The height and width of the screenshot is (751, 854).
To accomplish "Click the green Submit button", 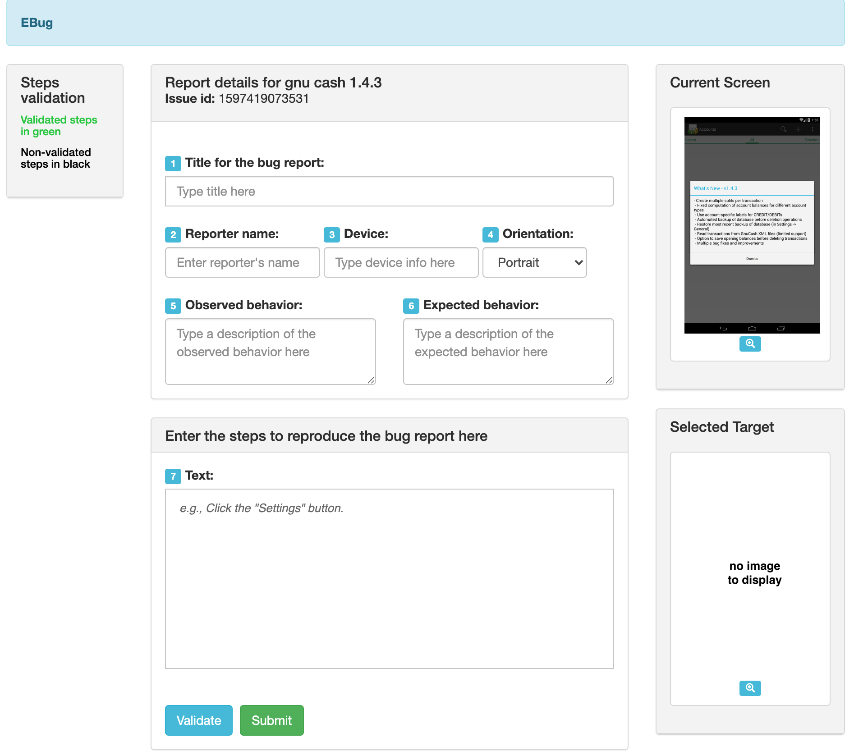I will (x=271, y=720).
